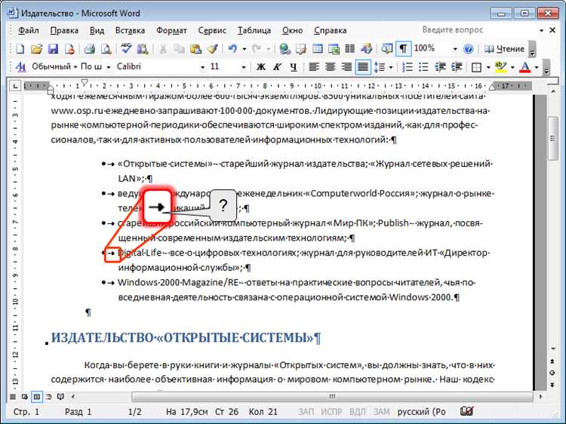Align text to the right
This screenshot has width=566, height=424.
coord(346,66)
